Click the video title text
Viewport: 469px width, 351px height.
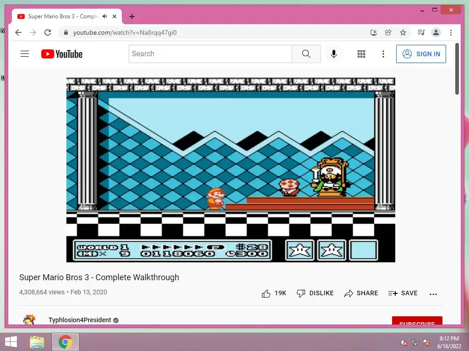pos(99,277)
